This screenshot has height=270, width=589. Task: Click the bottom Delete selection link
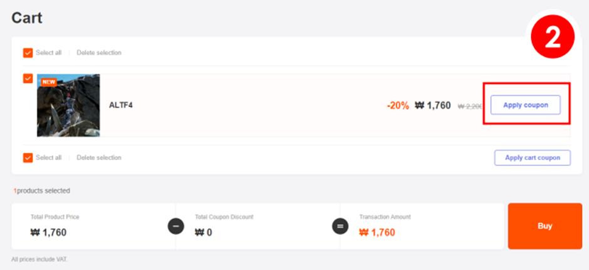tap(99, 157)
